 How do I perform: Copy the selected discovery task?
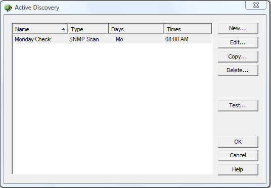tap(238, 56)
